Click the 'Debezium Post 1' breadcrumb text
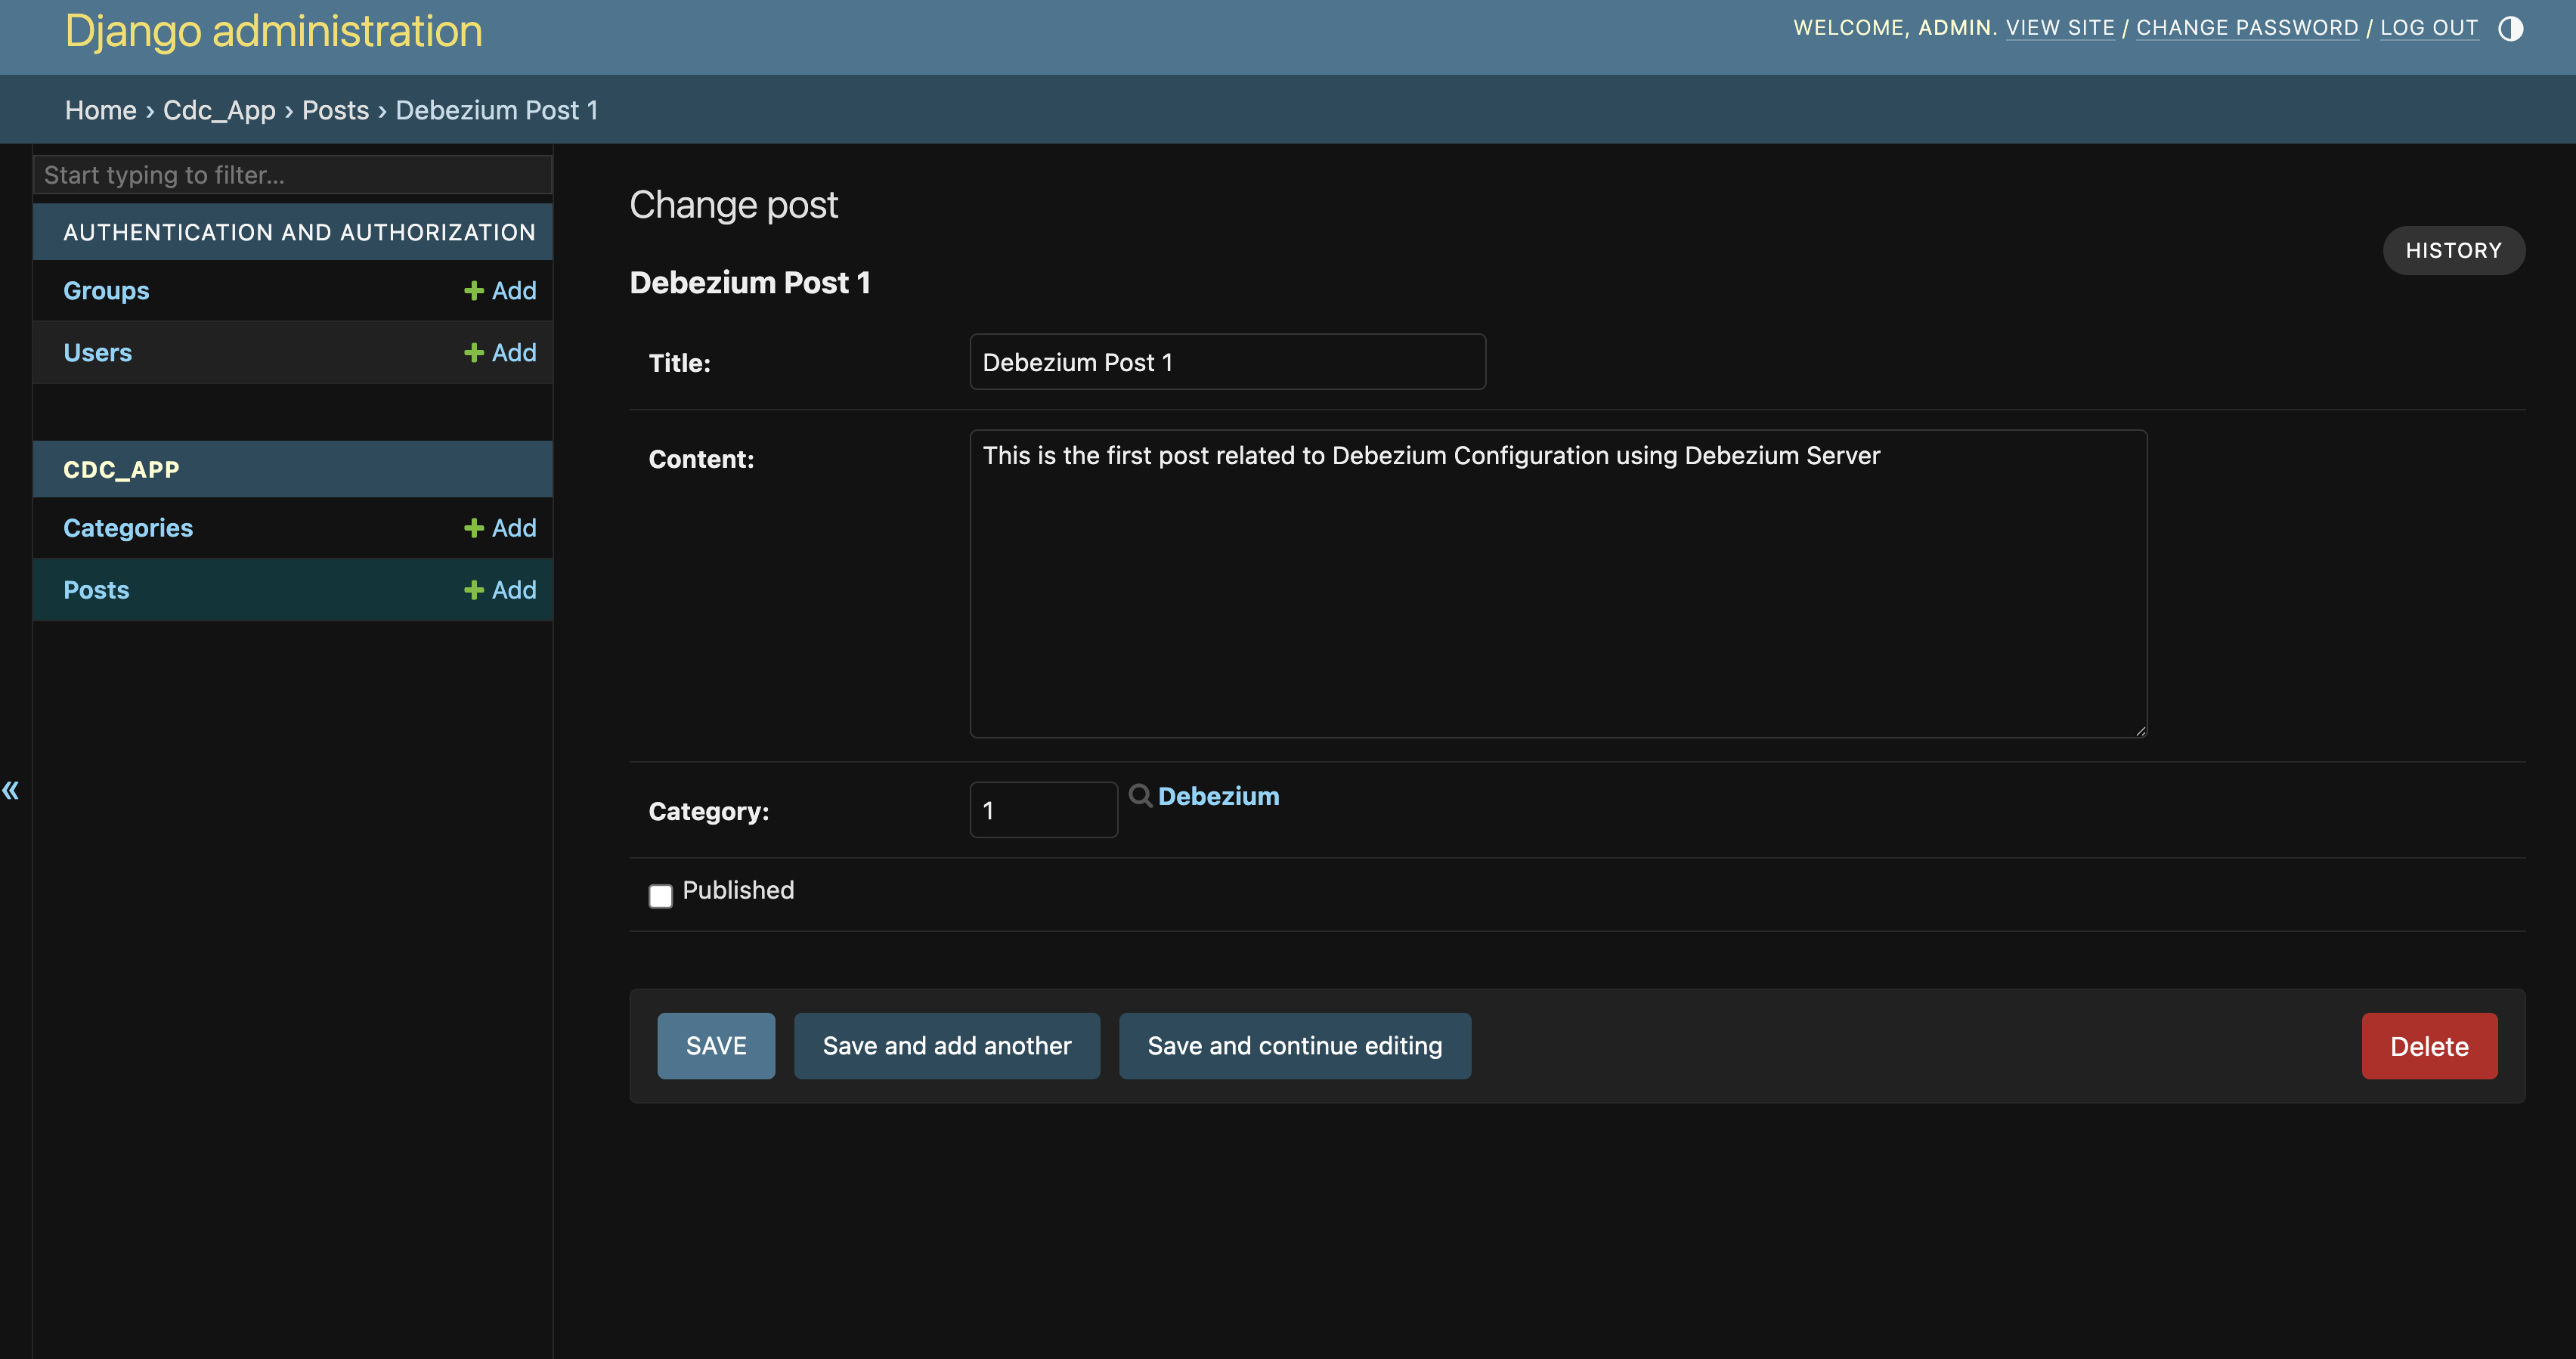The image size is (2576, 1359). tap(497, 110)
